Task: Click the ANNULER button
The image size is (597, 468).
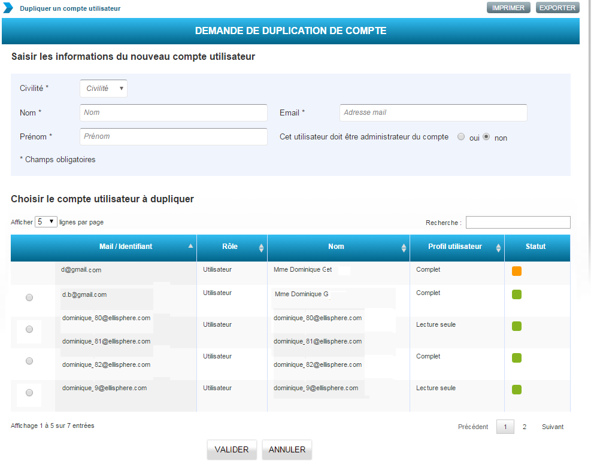Action: [x=287, y=450]
